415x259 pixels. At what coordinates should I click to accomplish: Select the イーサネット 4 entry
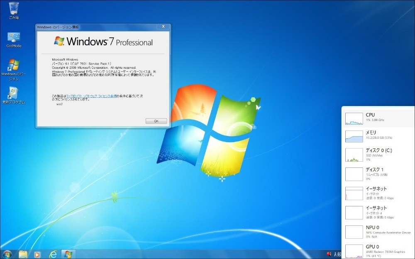(x=379, y=213)
